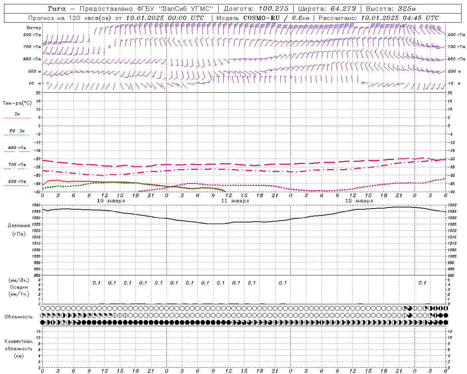The height and width of the screenshot is (374, 467).
Task: Click the "10 января" date label
Action: click(x=111, y=201)
